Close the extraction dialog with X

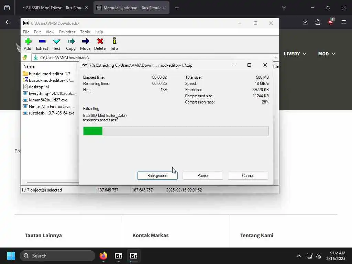265,65
